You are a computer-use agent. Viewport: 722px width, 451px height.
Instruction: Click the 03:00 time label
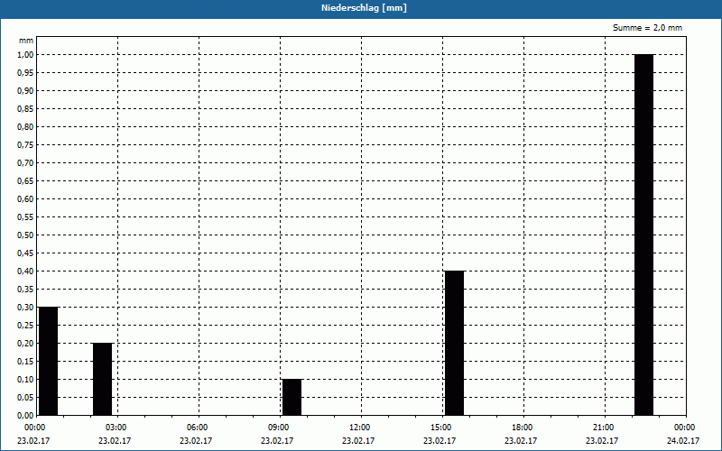(116, 428)
